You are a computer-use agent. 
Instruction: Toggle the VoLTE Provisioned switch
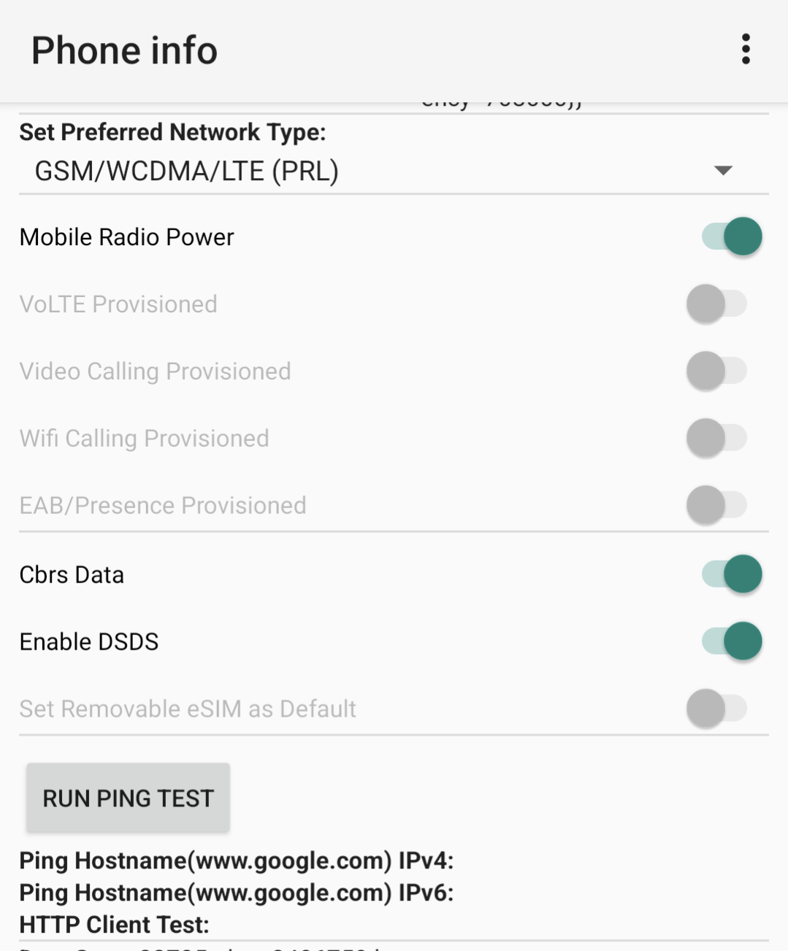point(716,304)
